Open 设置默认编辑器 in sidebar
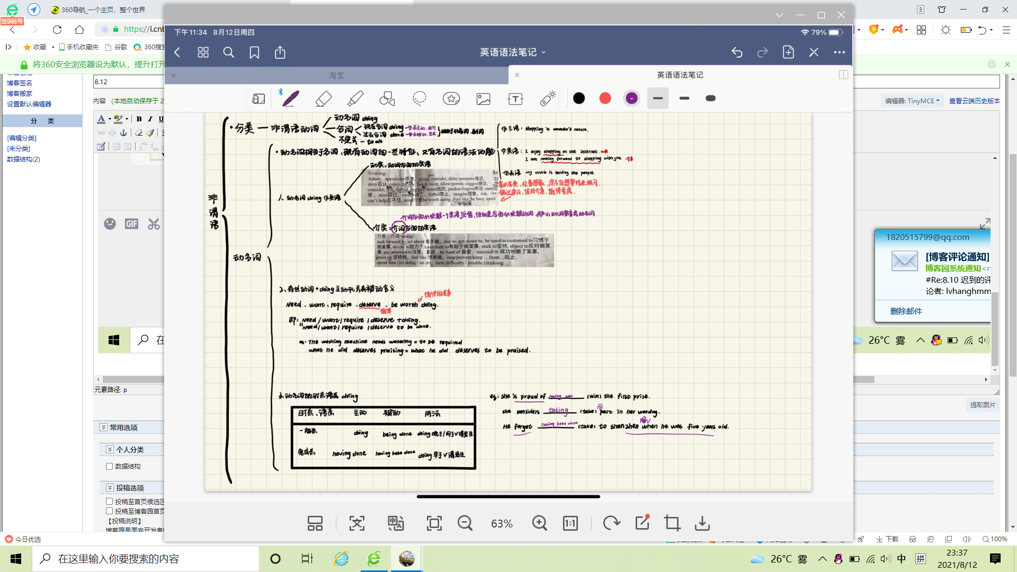 coord(29,104)
